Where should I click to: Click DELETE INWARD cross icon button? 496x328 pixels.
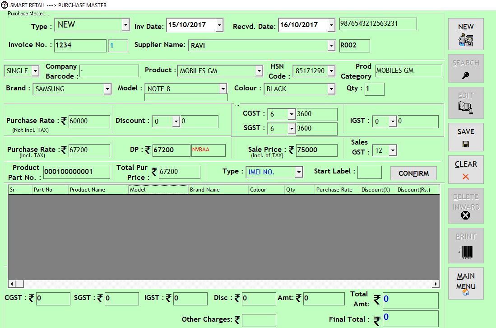pyautogui.click(x=466, y=206)
